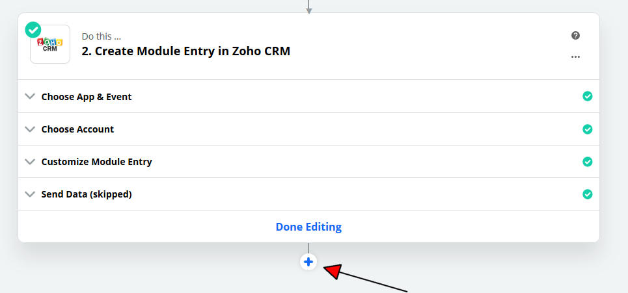
Task: Expand the Customize Module Entry chevron
Action: click(x=29, y=161)
